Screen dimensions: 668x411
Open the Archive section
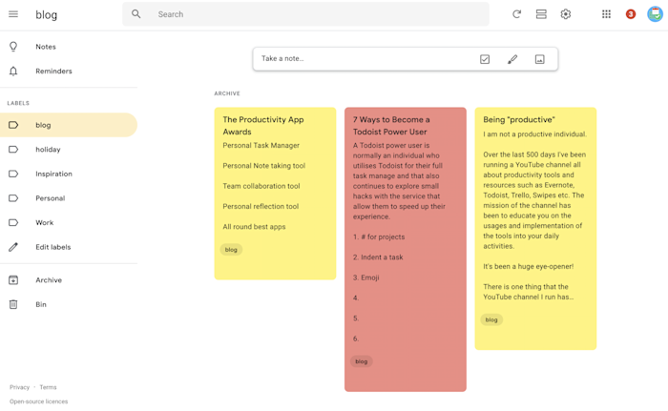69,279
